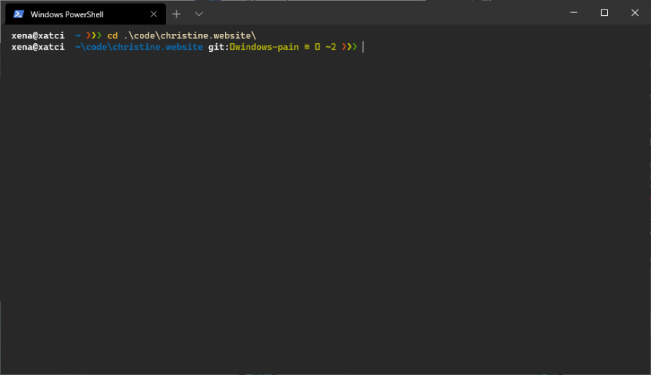The height and width of the screenshot is (375, 651).
Task: Click the colored arrows on first prompt line
Action: tap(94, 36)
